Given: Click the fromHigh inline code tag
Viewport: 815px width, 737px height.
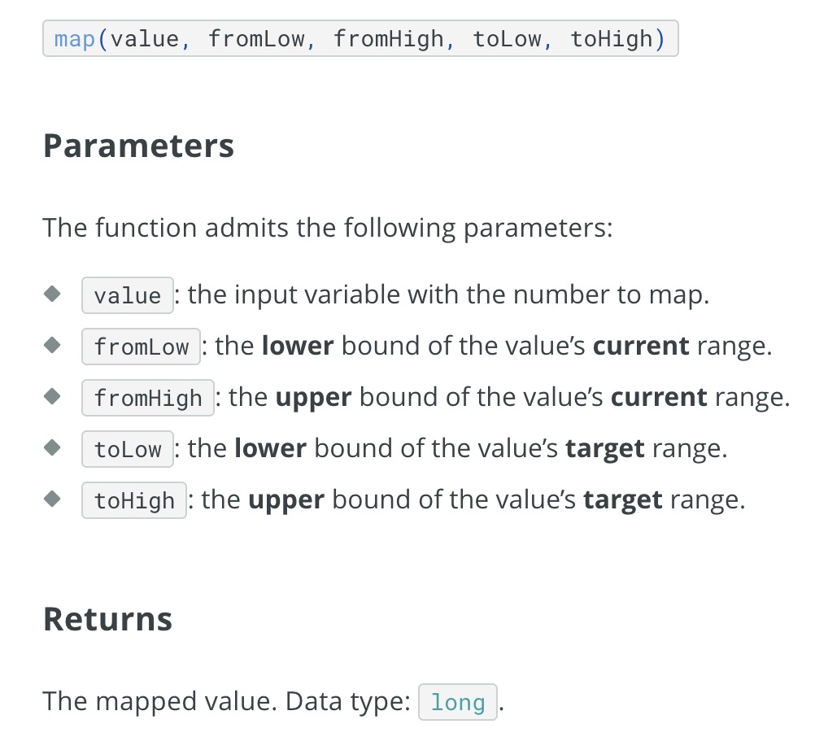Looking at the screenshot, I should (147, 398).
